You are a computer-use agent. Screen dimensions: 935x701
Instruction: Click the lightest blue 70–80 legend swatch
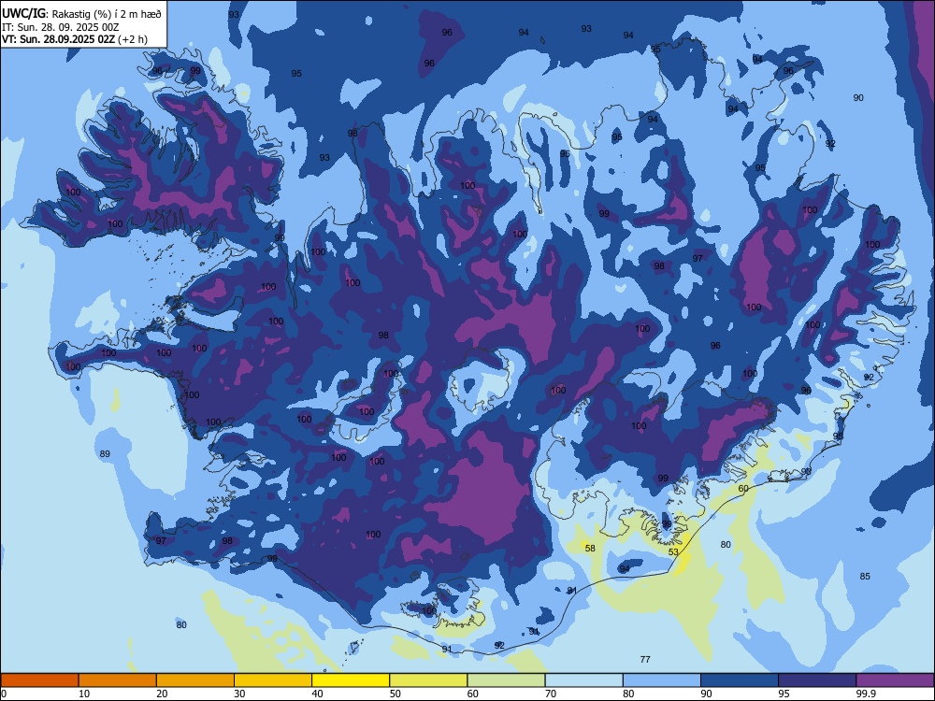tap(584, 680)
